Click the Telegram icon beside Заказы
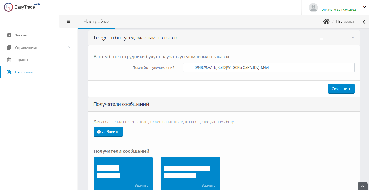 (x=9, y=35)
